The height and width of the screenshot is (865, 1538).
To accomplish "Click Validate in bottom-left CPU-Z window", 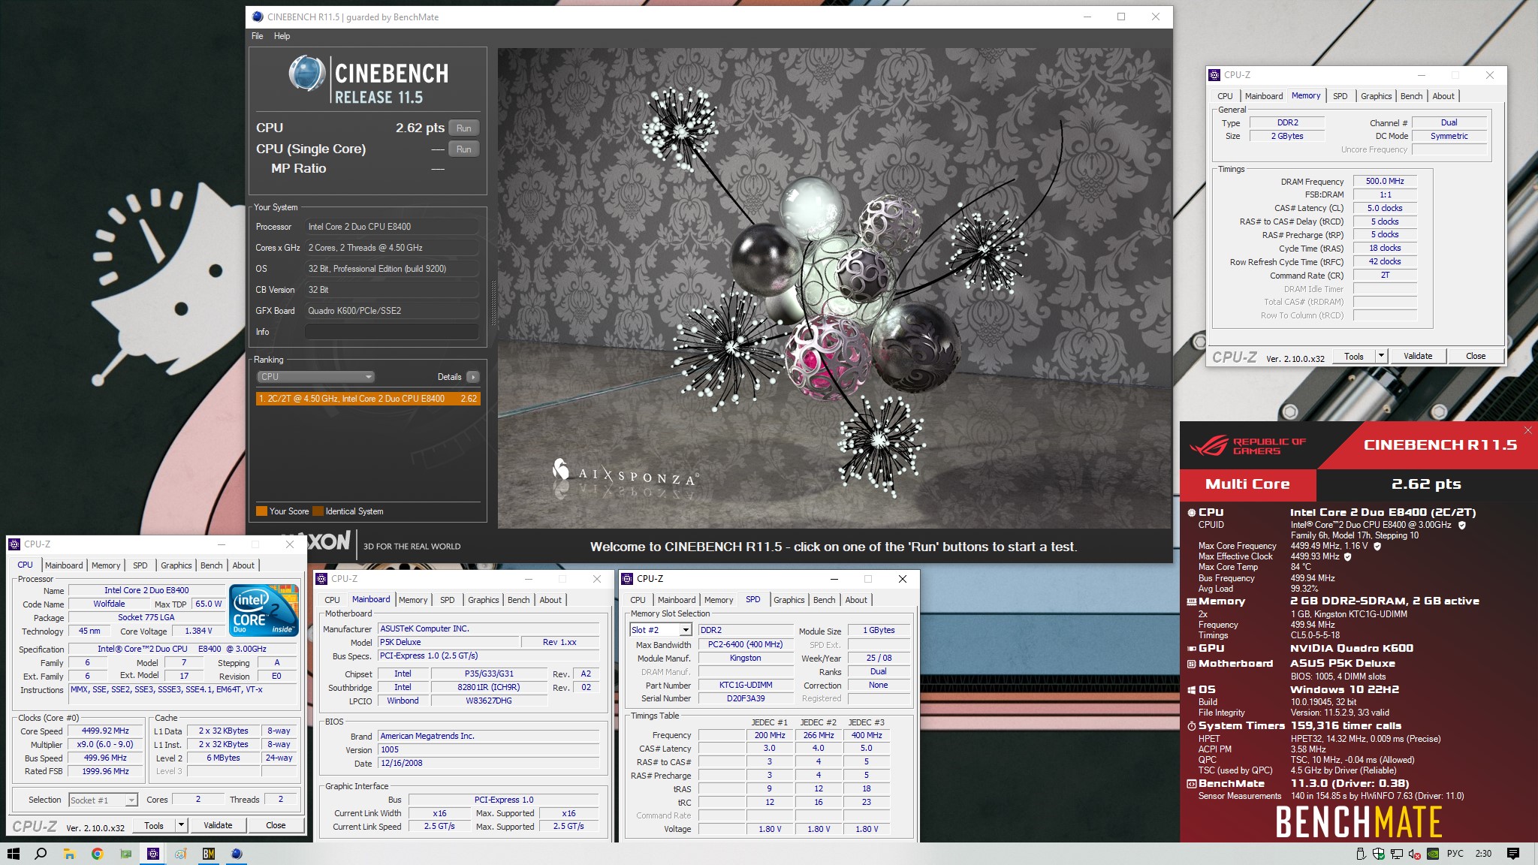I will 218,825.
